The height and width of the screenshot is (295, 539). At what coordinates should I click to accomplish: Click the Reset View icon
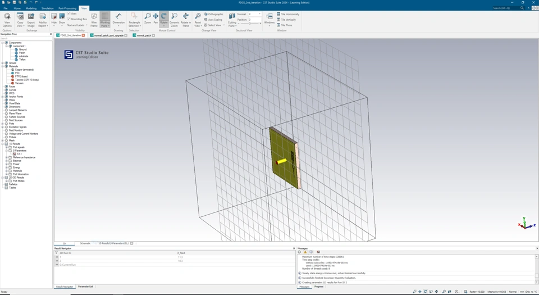point(198,16)
